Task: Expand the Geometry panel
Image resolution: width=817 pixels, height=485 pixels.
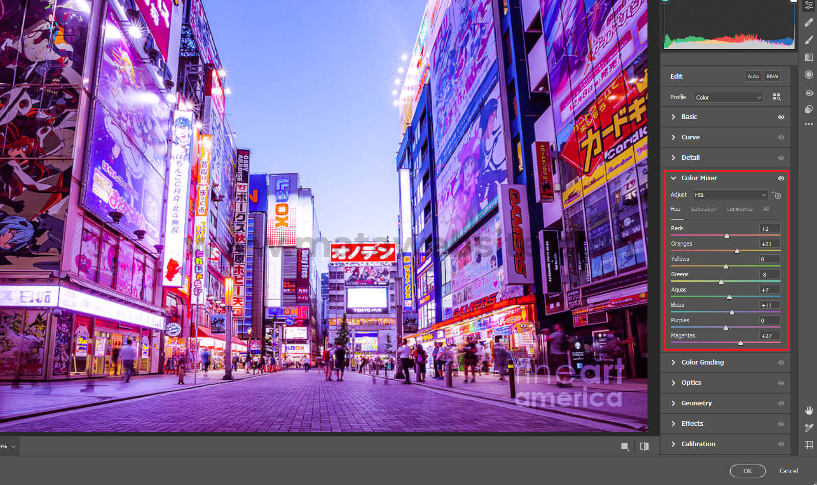Action: (x=674, y=403)
